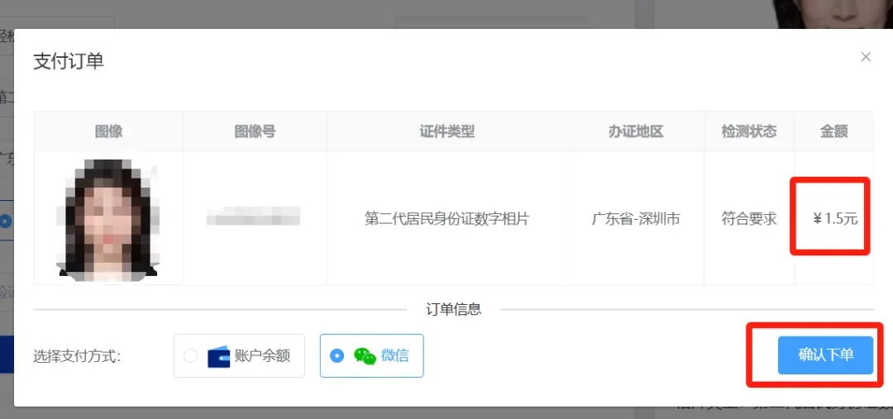Viewport: 893px width, 419px height.
Task: Click the ¥1.5元 amount cell
Action: click(833, 218)
